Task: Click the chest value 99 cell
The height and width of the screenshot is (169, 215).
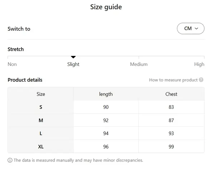Action: (171, 146)
